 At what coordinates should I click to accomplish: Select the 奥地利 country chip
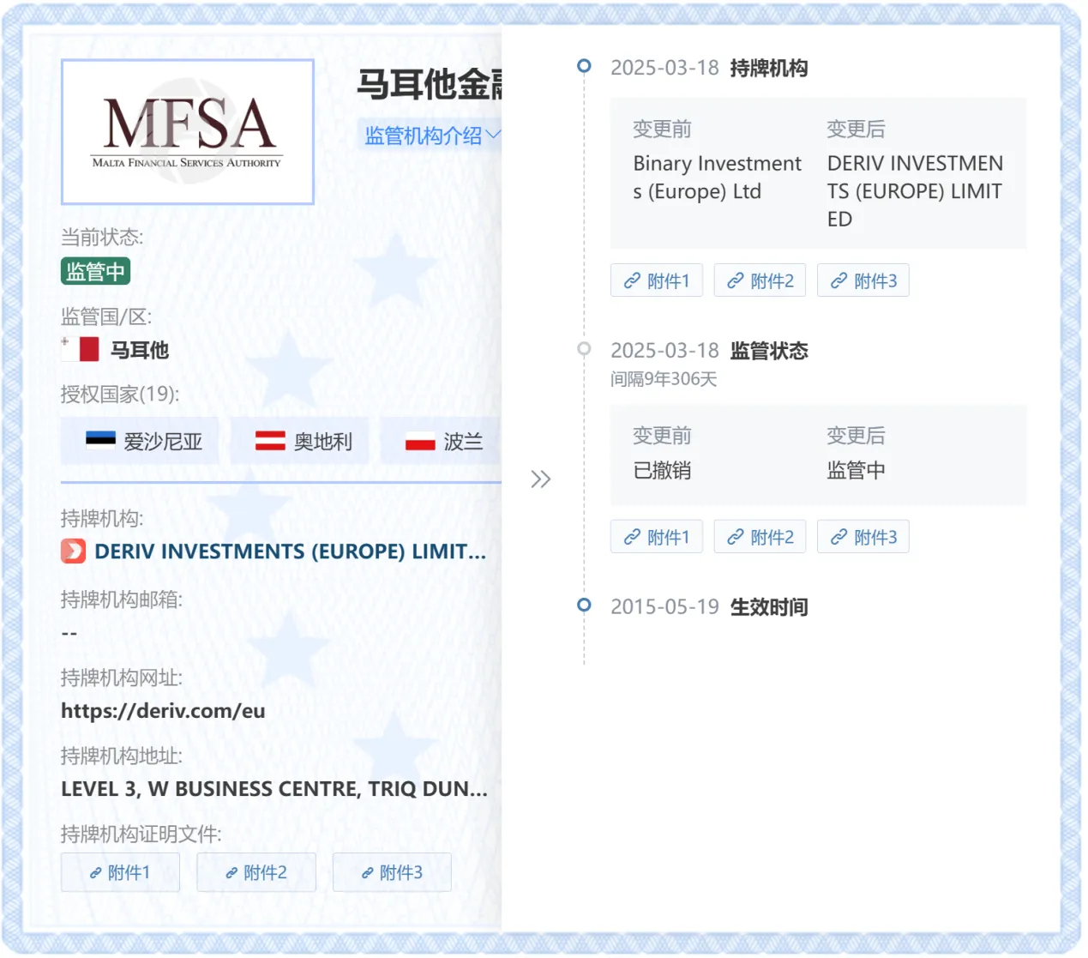[x=299, y=442]
